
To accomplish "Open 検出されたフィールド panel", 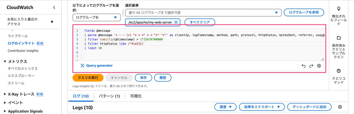I will pyautogui.click(x=339, y=16).
